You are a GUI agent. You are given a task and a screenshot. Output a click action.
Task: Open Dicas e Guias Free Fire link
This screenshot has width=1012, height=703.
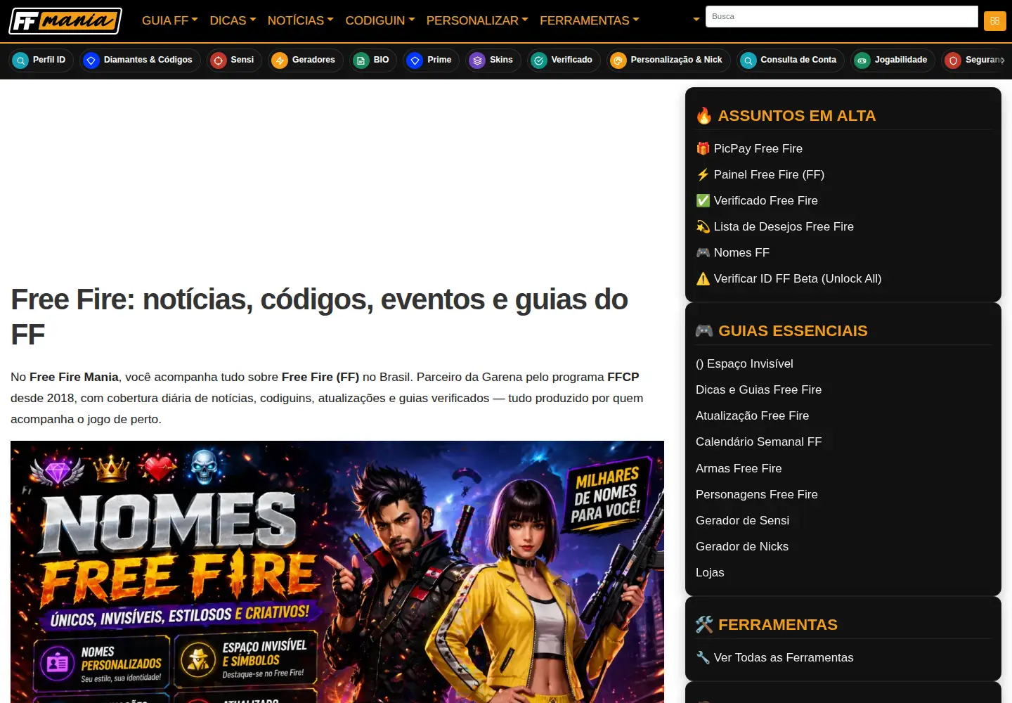tap(758, 389)
